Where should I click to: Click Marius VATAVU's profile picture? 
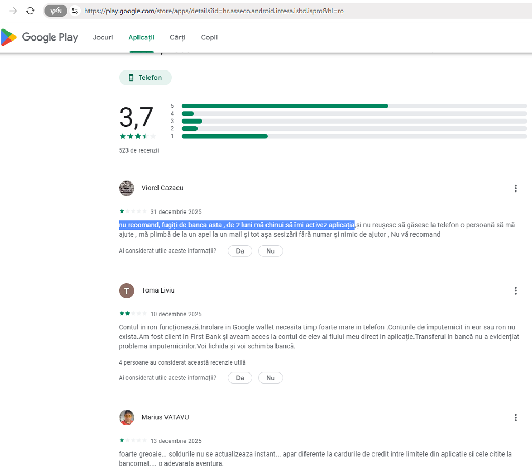pos(126,417)
